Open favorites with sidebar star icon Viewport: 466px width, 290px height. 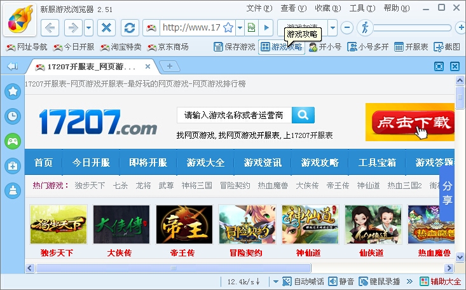(x=13, y=92)
